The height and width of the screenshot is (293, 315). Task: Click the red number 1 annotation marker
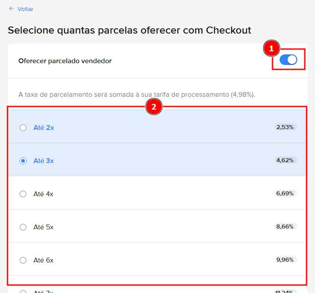[x=272, y=48]
